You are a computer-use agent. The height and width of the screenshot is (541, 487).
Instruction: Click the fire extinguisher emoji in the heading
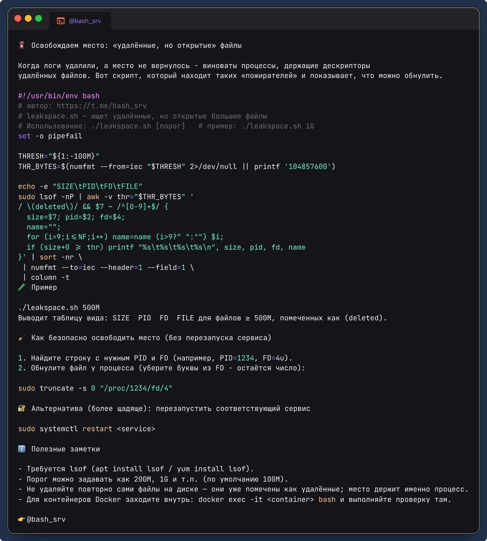click(x=22, y=45)
